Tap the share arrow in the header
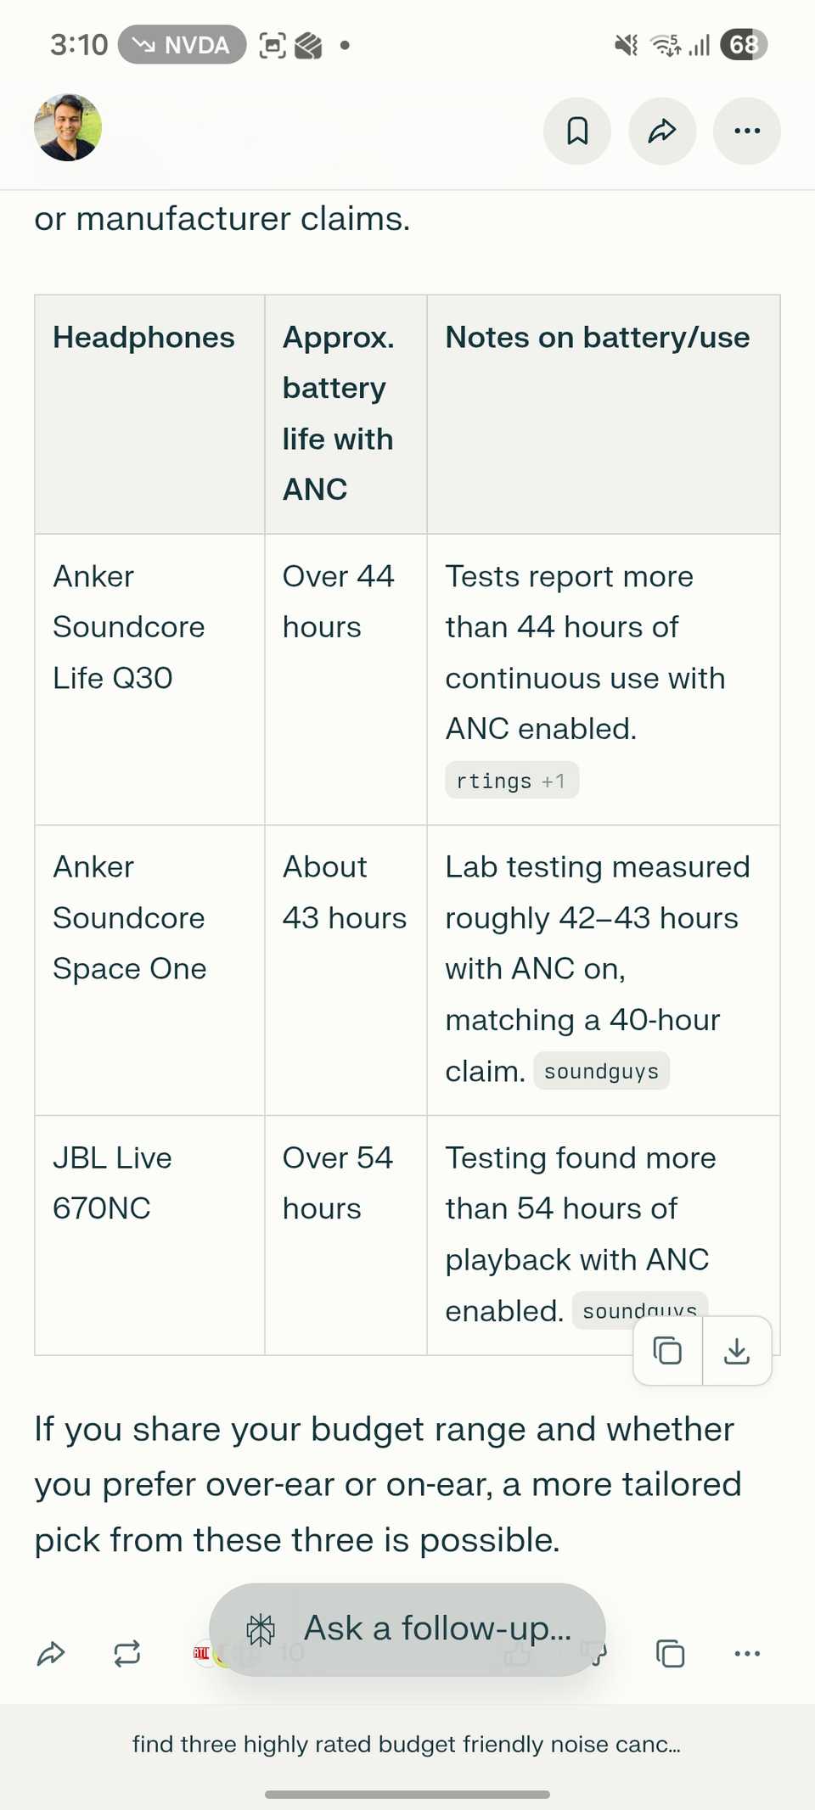 point(662,131)
